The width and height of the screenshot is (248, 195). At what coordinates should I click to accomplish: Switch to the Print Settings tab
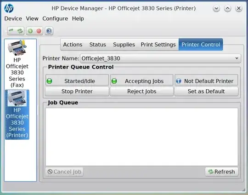coord(158,45)
